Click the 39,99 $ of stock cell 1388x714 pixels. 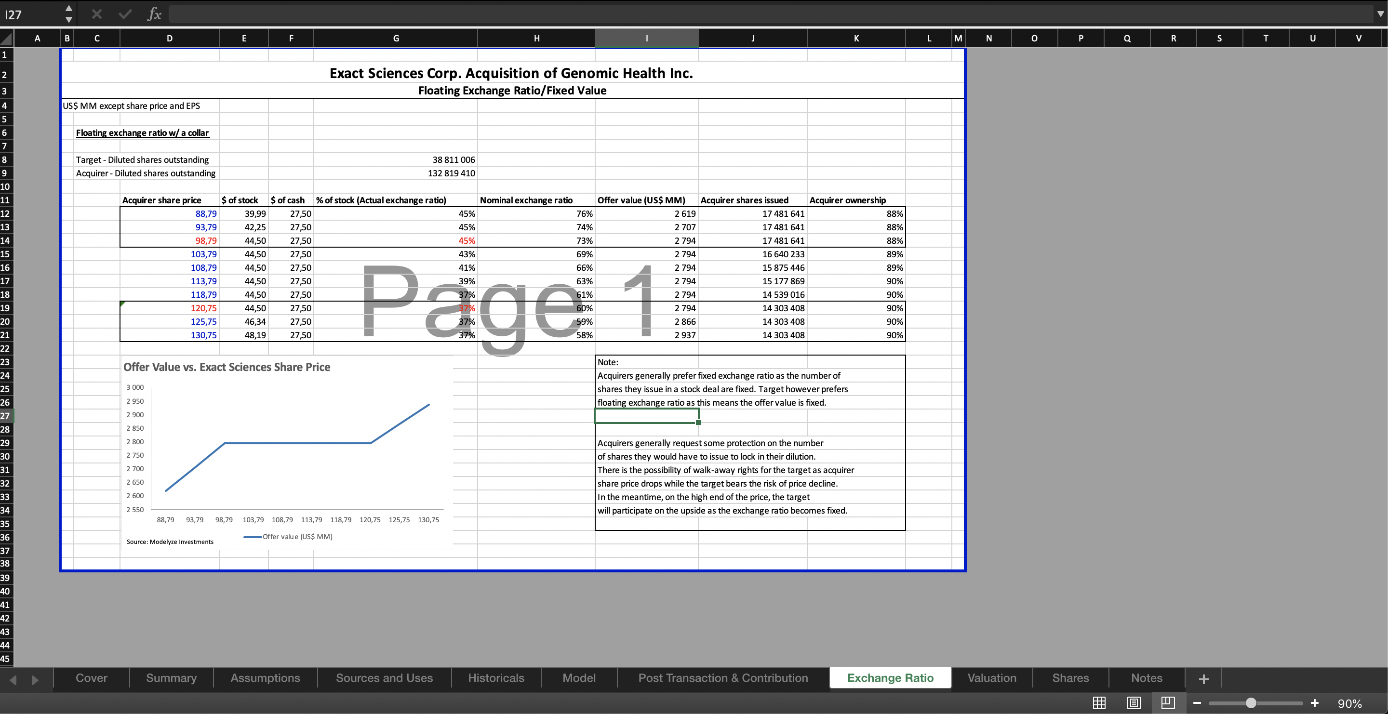click(243, 214)
